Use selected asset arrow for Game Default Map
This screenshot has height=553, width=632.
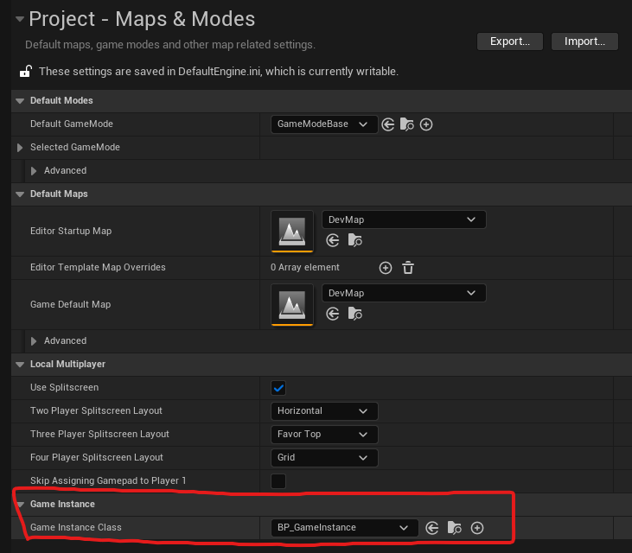(333, 314)
